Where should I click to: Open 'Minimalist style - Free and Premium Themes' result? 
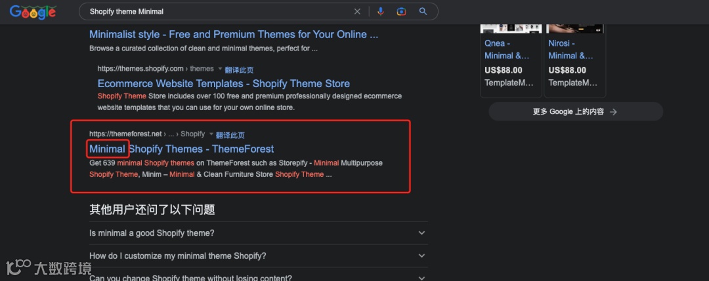[x=234, y=34]
